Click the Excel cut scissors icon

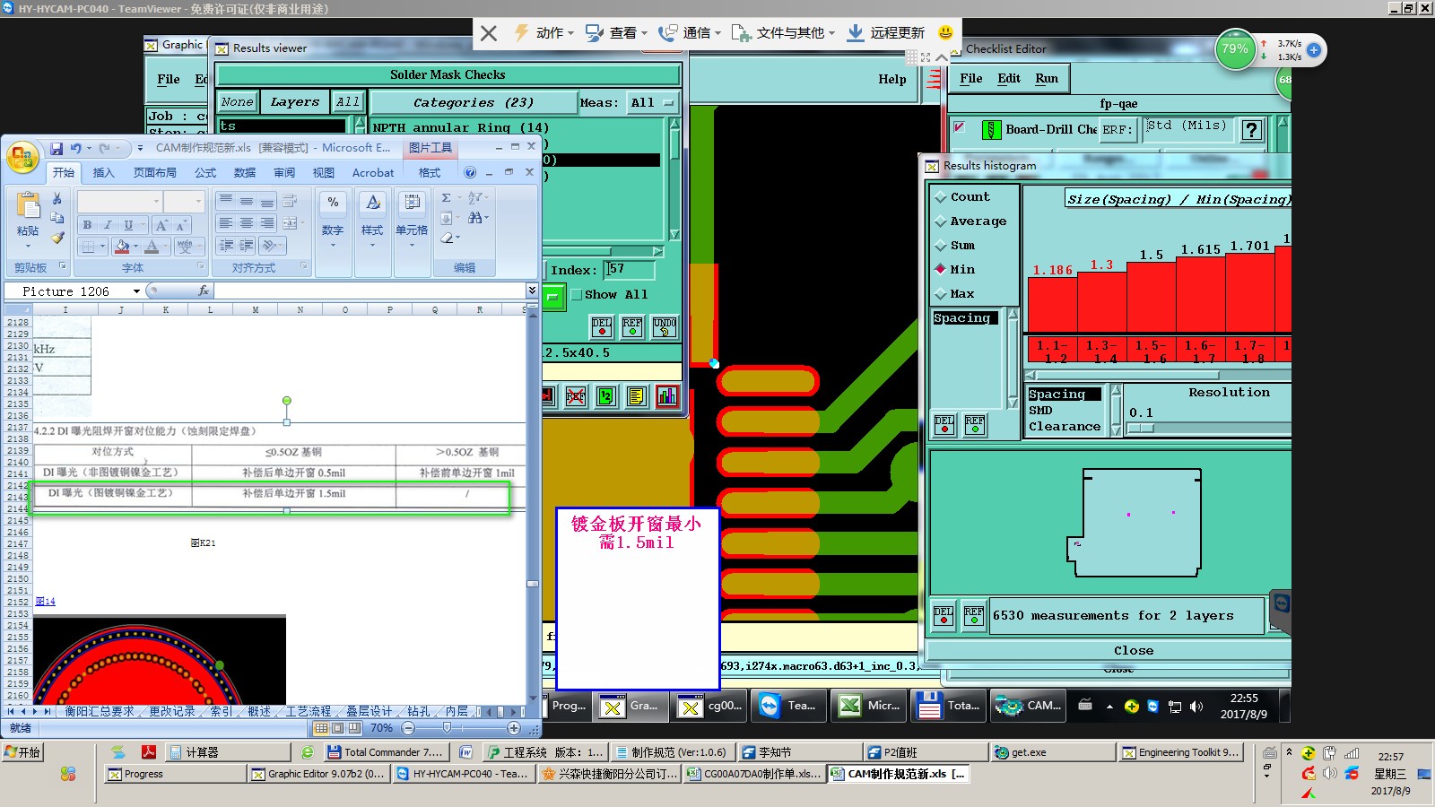57,198
